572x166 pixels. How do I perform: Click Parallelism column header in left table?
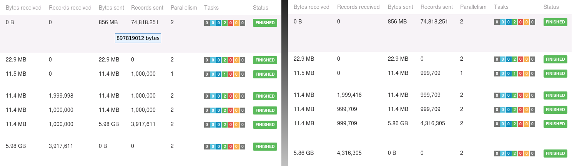click(184, 8)
